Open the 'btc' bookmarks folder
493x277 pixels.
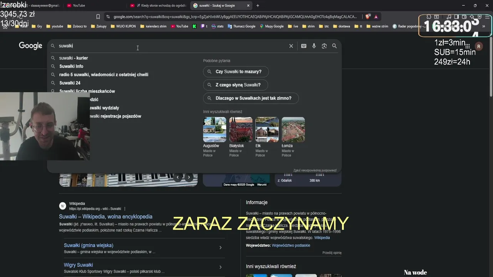[x=324, y=26]
